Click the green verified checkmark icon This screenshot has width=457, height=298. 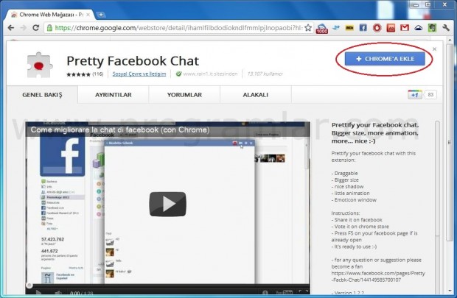(x=178, y=74)
